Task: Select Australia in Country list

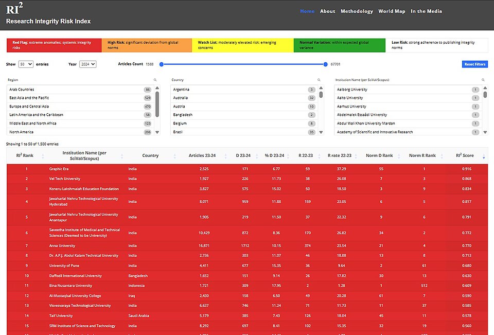Action: pyautogui.click(x=244, y=98)
